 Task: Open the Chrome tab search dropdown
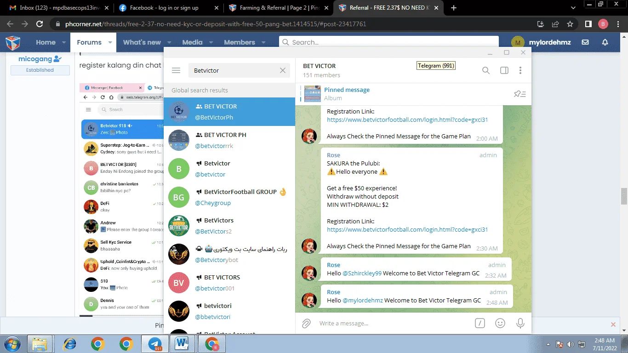point(573,8)
